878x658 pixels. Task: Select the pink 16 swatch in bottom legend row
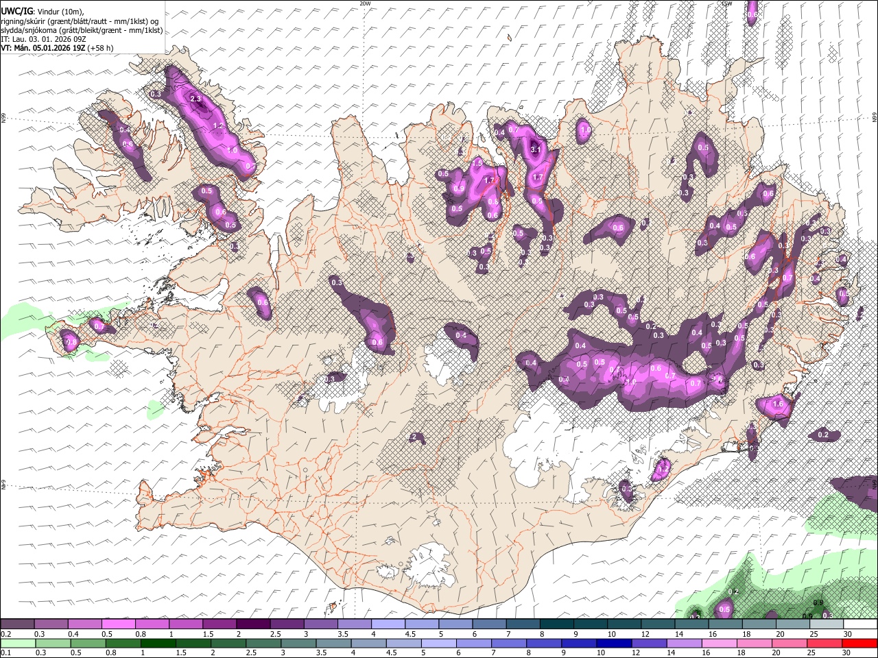click(x=719, y=644)
